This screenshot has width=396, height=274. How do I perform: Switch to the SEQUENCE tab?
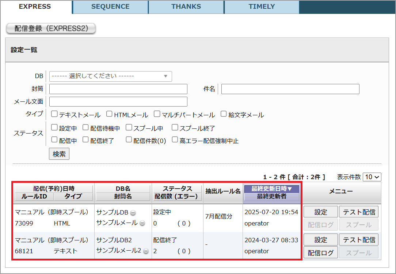pyautogui.click(x=110, y=7)
